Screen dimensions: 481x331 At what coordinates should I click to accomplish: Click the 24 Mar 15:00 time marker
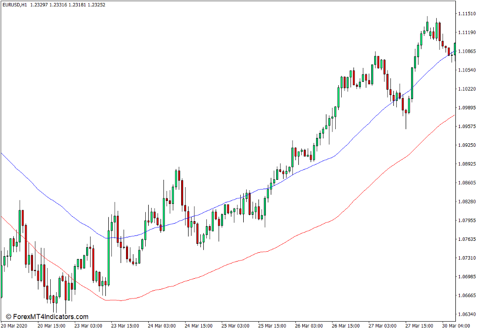point(199,326)
